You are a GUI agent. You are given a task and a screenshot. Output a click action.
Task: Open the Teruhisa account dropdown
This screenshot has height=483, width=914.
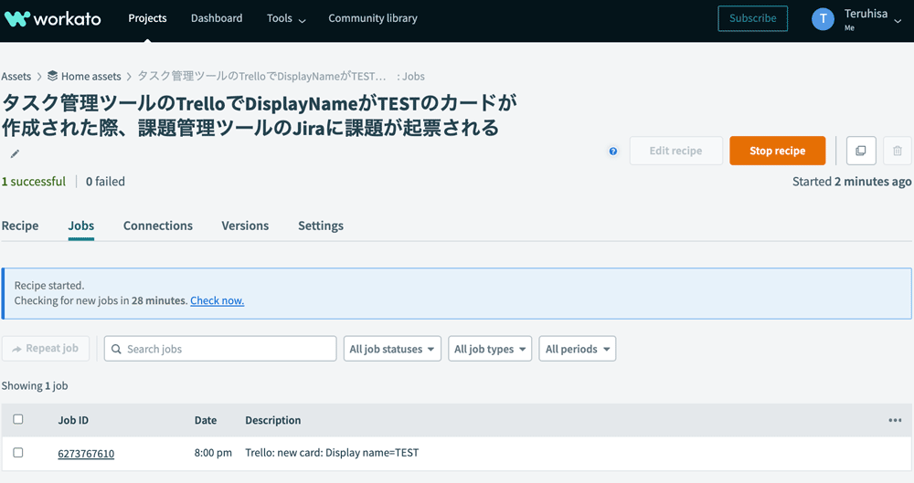[x=873, y=19]
